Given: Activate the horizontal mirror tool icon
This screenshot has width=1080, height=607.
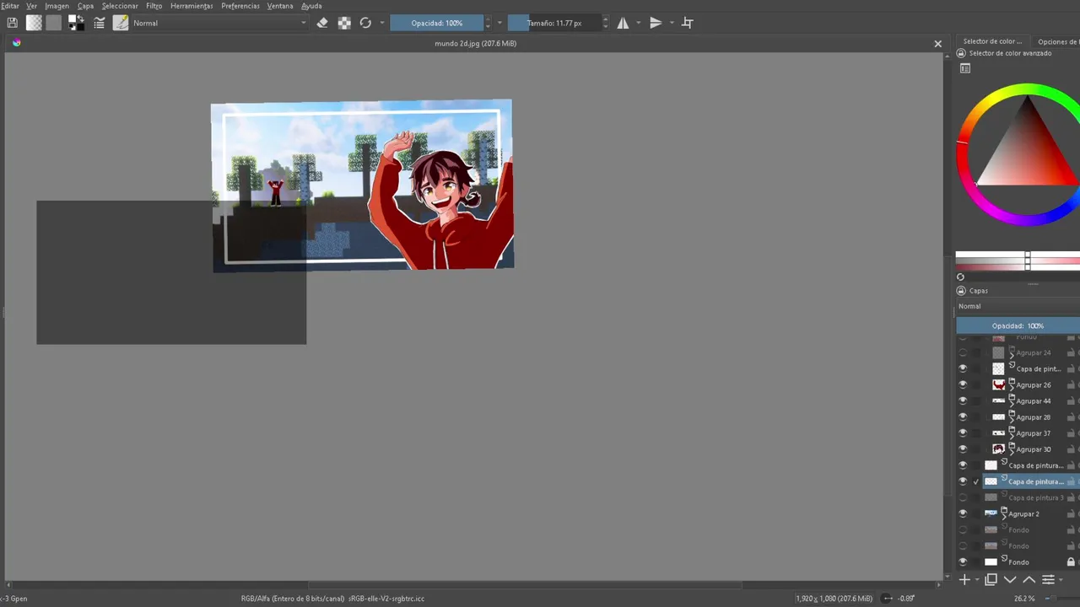Looking at the screenshot, I should (623, 23).
